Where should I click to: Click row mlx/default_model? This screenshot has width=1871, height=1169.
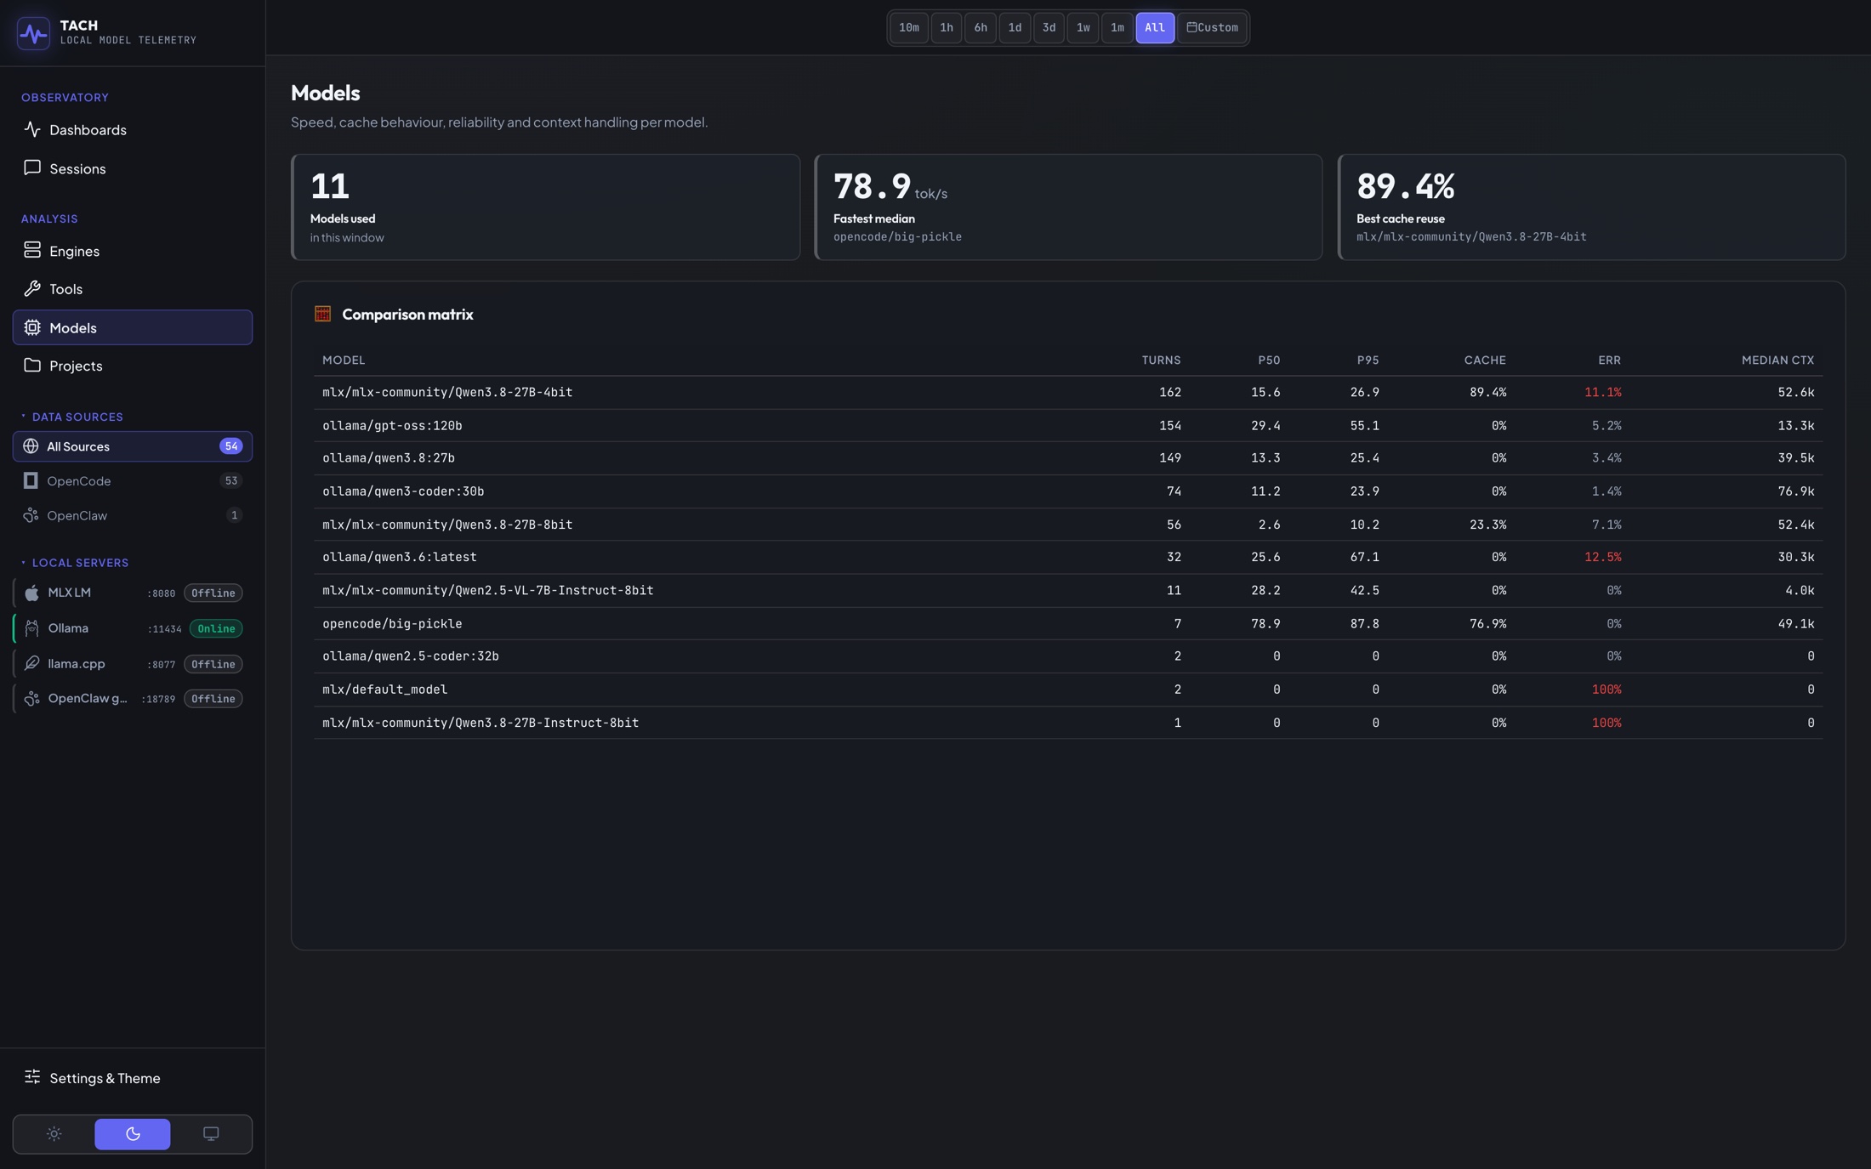point(1068,689)
